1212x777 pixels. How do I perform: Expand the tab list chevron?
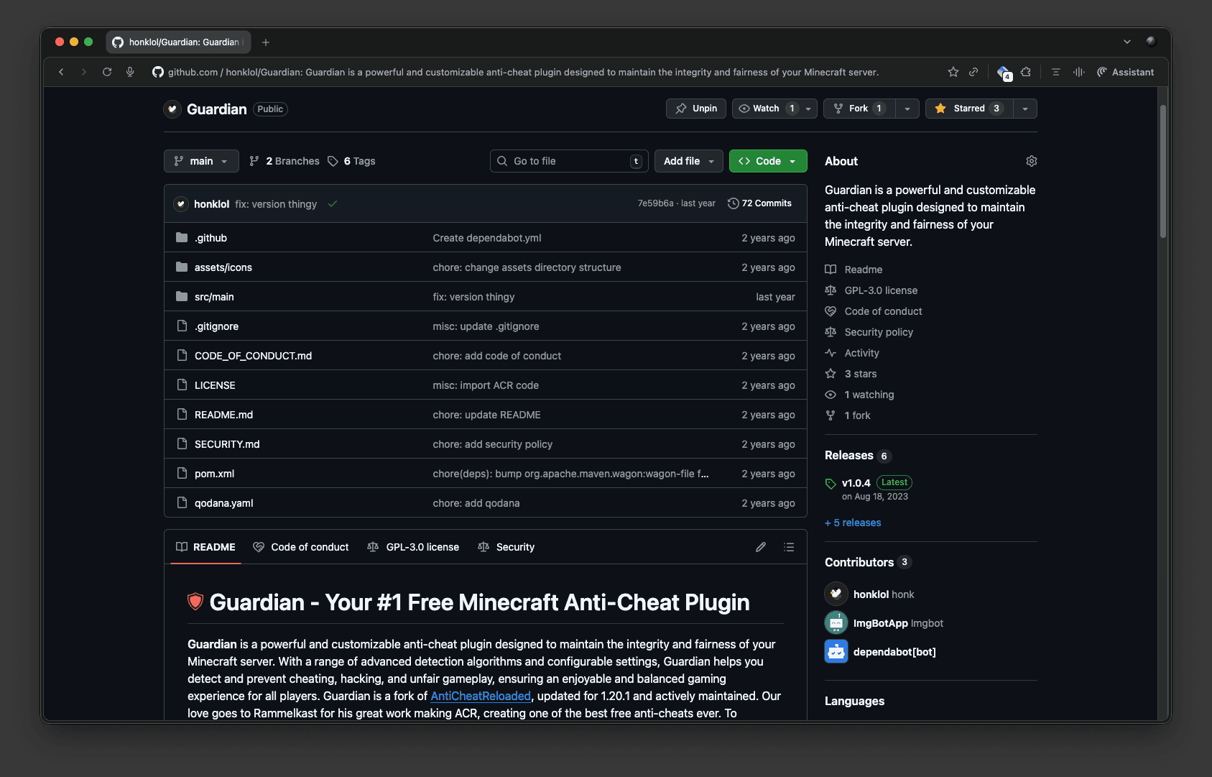point(1127,42)
